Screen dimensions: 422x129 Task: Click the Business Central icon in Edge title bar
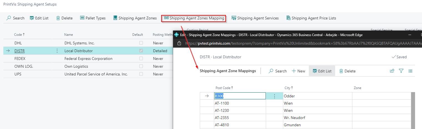click(176, 35)
